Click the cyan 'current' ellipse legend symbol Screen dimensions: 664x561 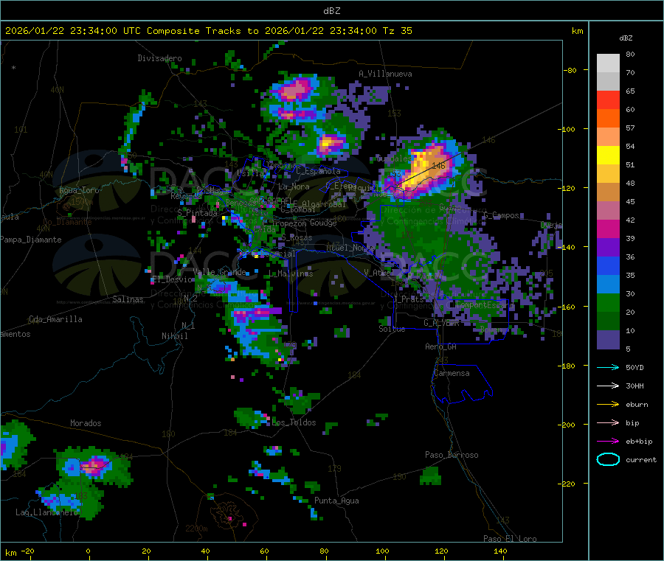pos(608,459)
